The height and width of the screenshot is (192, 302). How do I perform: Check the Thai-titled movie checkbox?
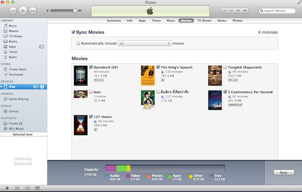158,92
